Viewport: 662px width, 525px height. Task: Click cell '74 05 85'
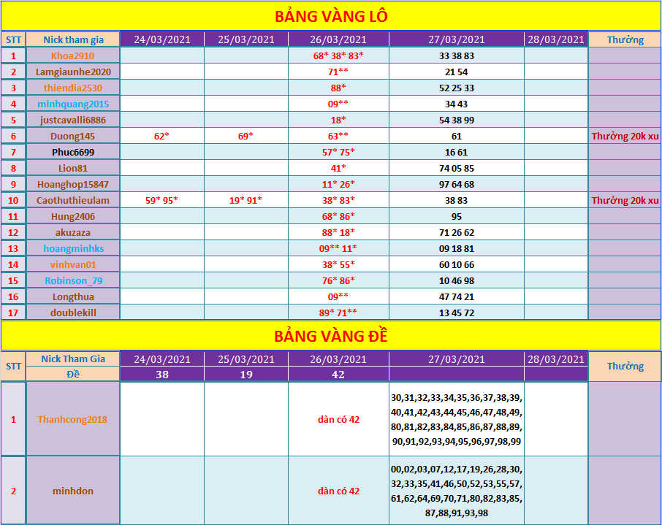pos(457,168)
